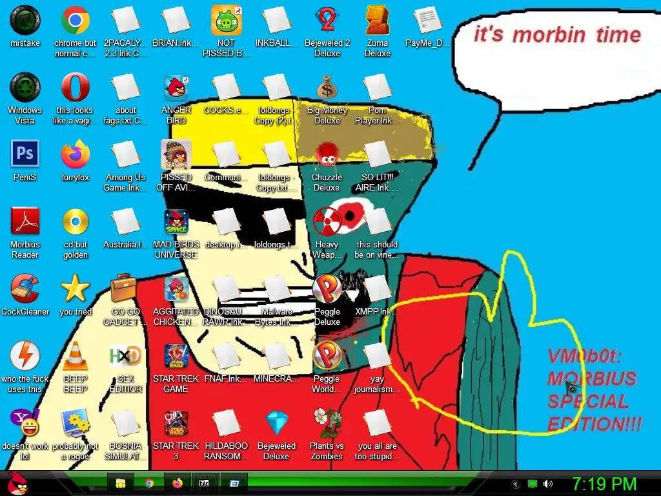
Task: Open the Heavy Weap... icon
Action: coord(327,222)
